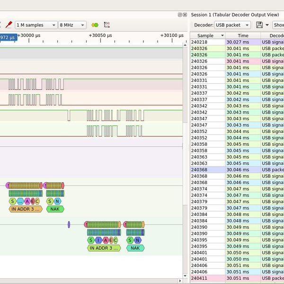Open the '1 M samples' dropdown
This screenshot has width=284, height=284.
coord(36,25)
